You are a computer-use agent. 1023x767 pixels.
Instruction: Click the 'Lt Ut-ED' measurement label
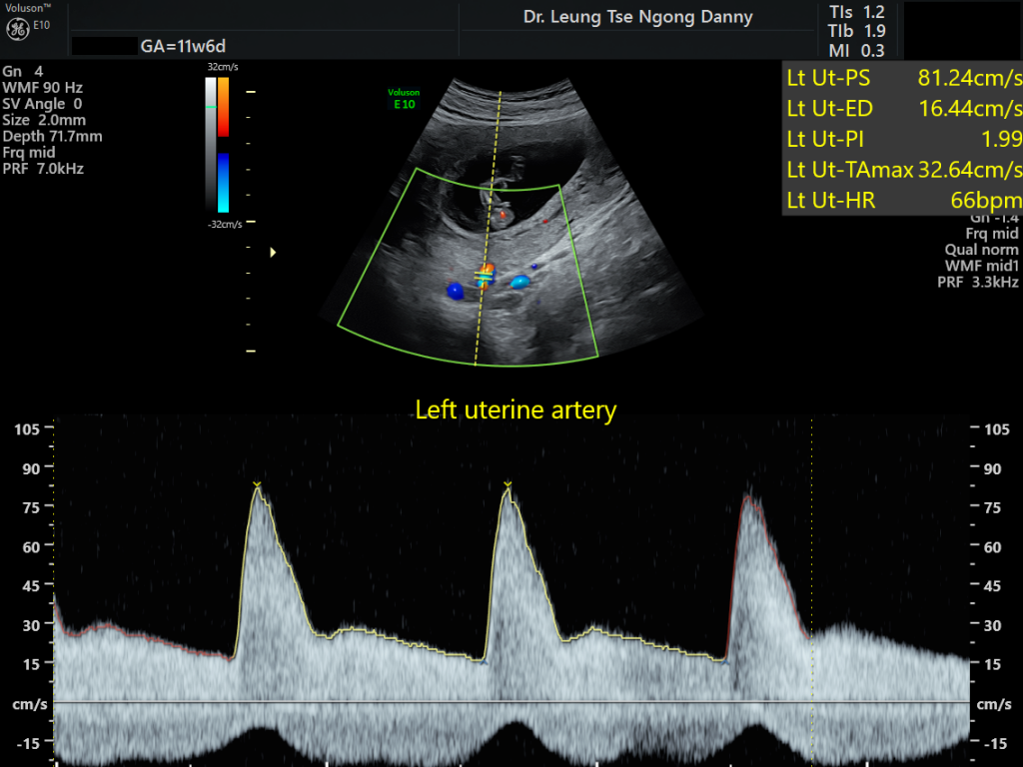830,109
